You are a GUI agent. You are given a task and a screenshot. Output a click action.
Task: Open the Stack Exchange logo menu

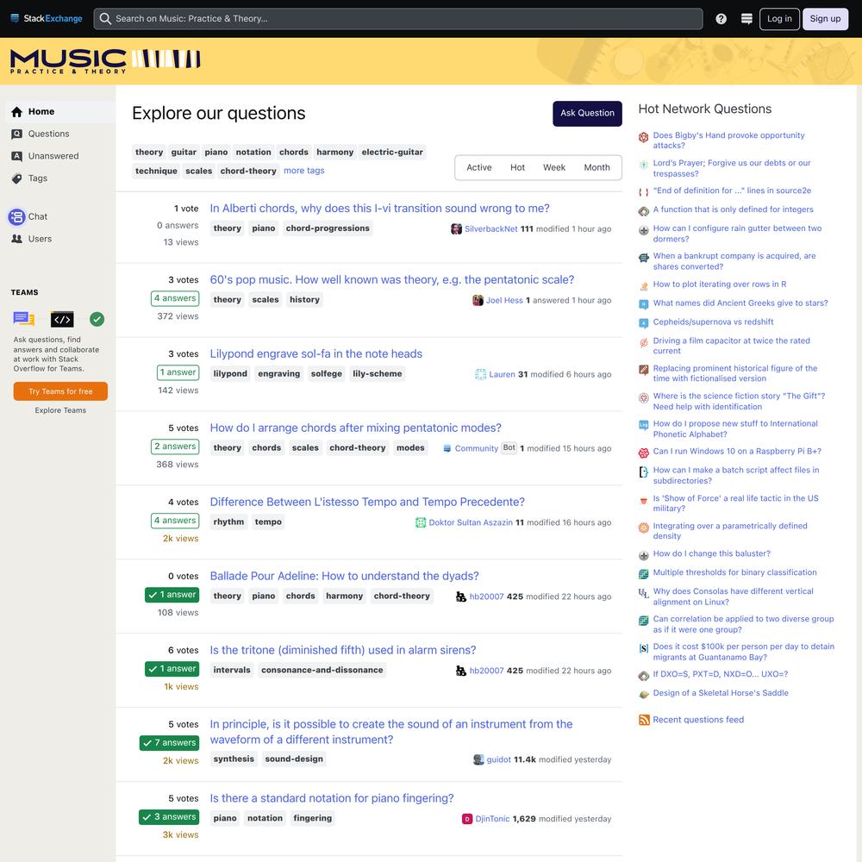point(47,19)
